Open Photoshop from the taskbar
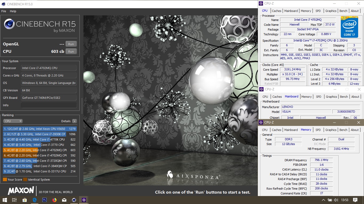The image size is (364, 204). [45, 200]
